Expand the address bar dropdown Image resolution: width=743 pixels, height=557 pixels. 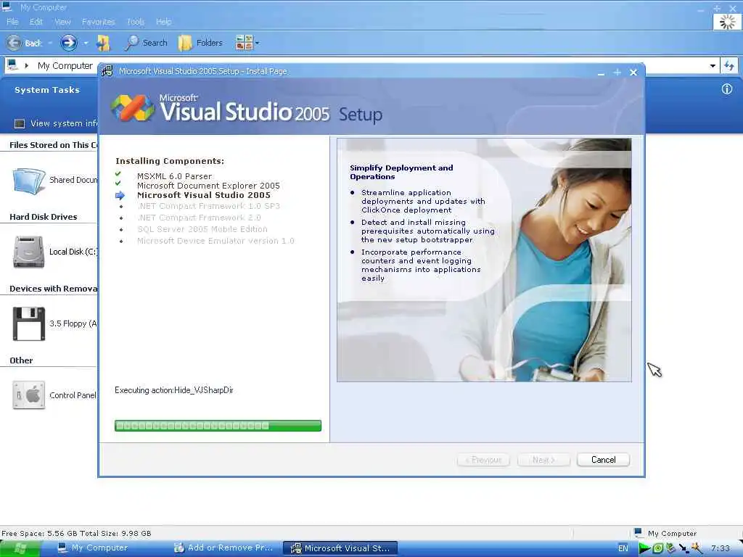[x=713, y=66]
